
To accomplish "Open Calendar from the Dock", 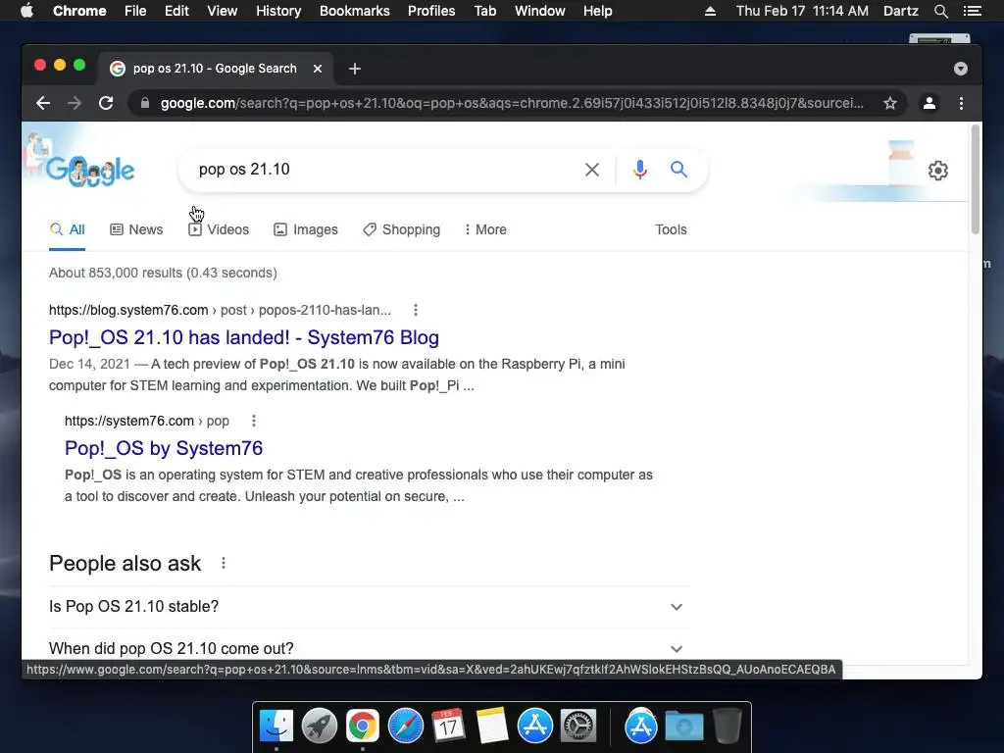I will 448,726.
